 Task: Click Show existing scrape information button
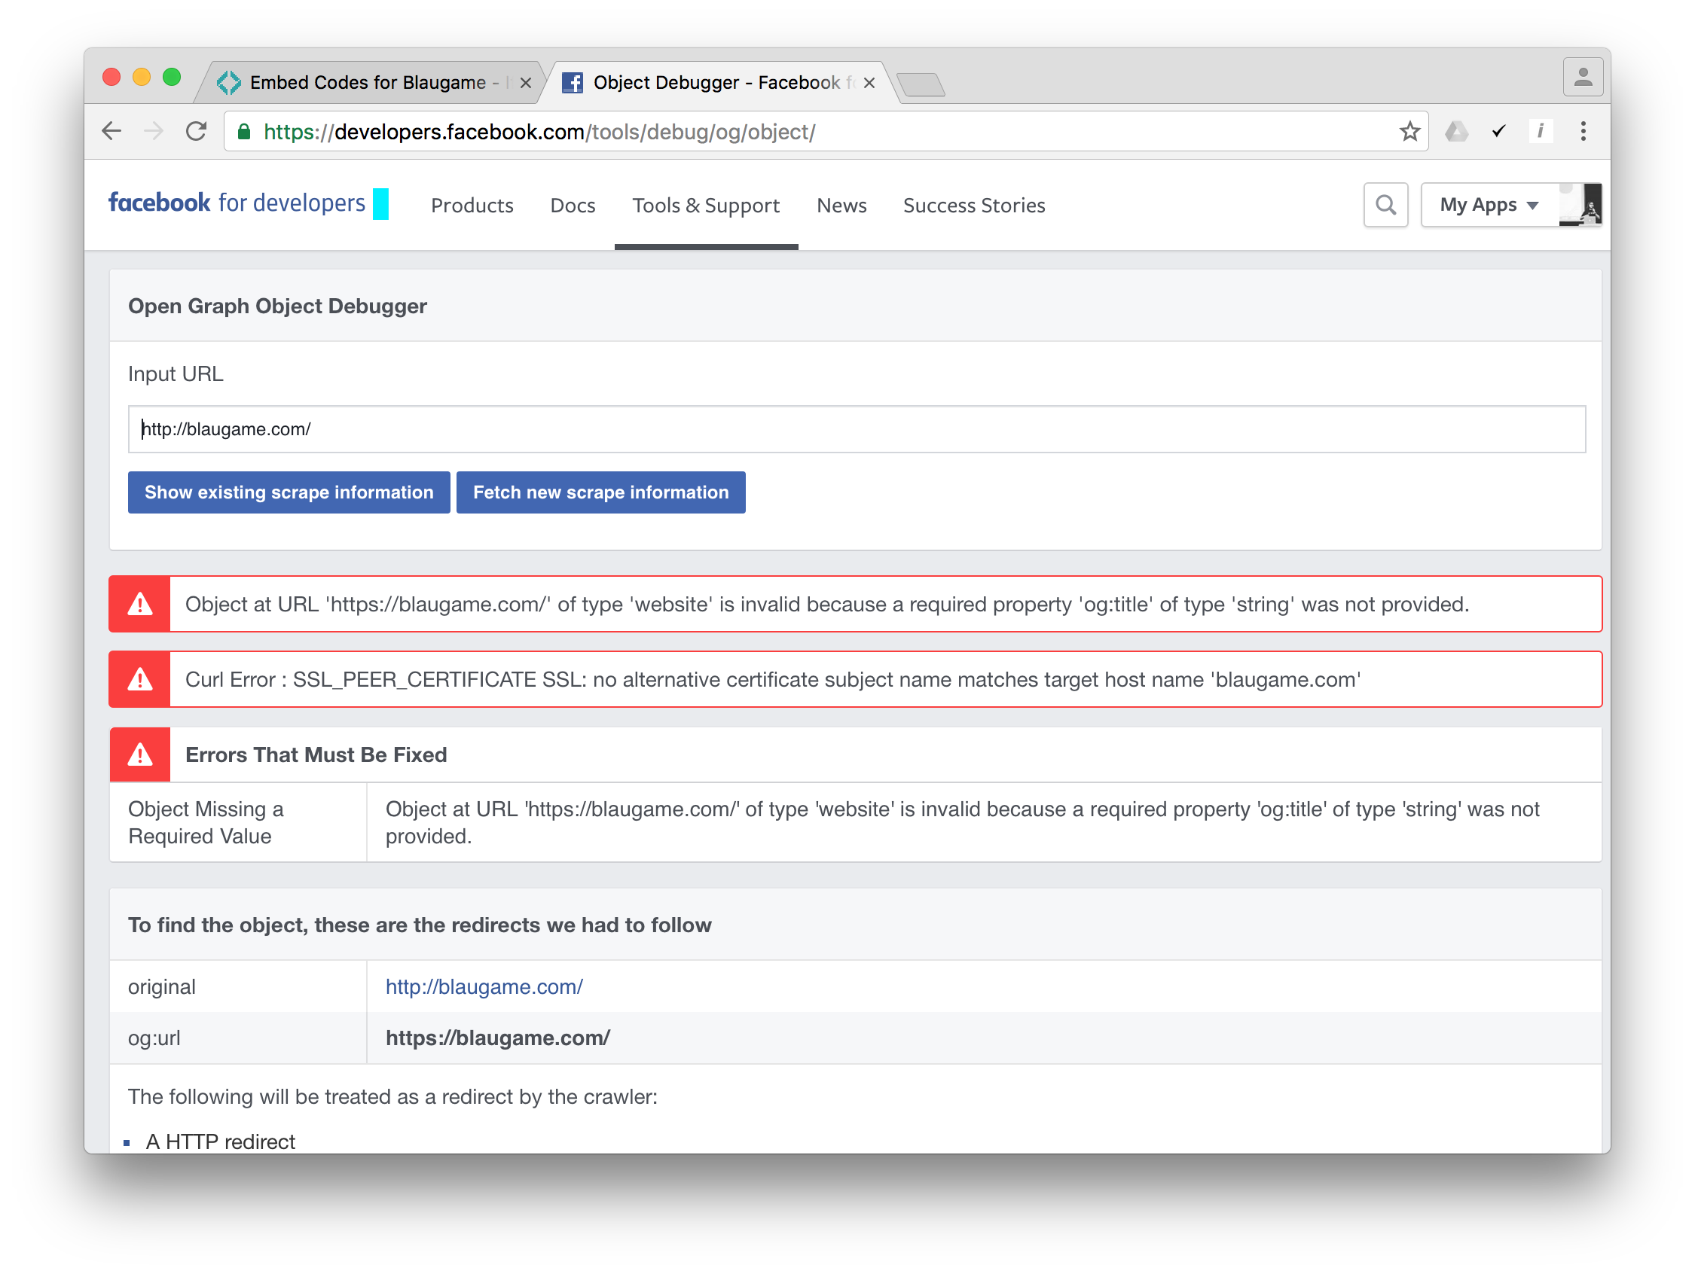click(x=289, y=492)
